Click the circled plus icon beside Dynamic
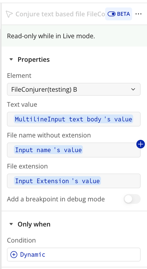 pyautogui.click(x=14, y=255)
